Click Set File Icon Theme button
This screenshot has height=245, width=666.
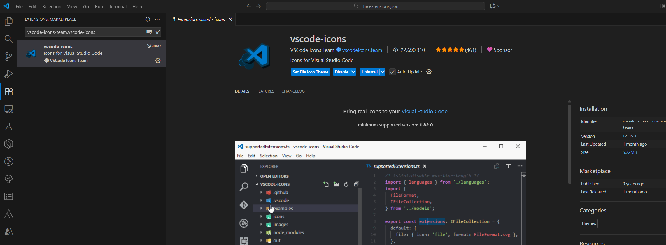(x=311, y=72)
